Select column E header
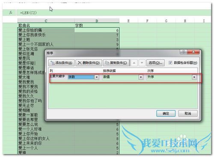The width and height of the screenshot is (214, 157). [x=128, y=21]
